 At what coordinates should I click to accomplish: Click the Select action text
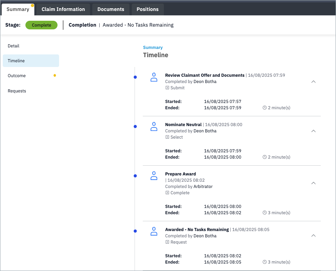(176, 137)
